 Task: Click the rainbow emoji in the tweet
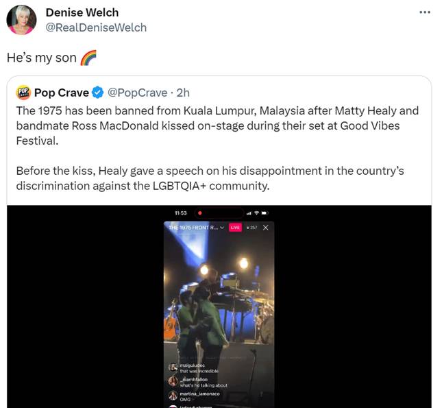88,58
